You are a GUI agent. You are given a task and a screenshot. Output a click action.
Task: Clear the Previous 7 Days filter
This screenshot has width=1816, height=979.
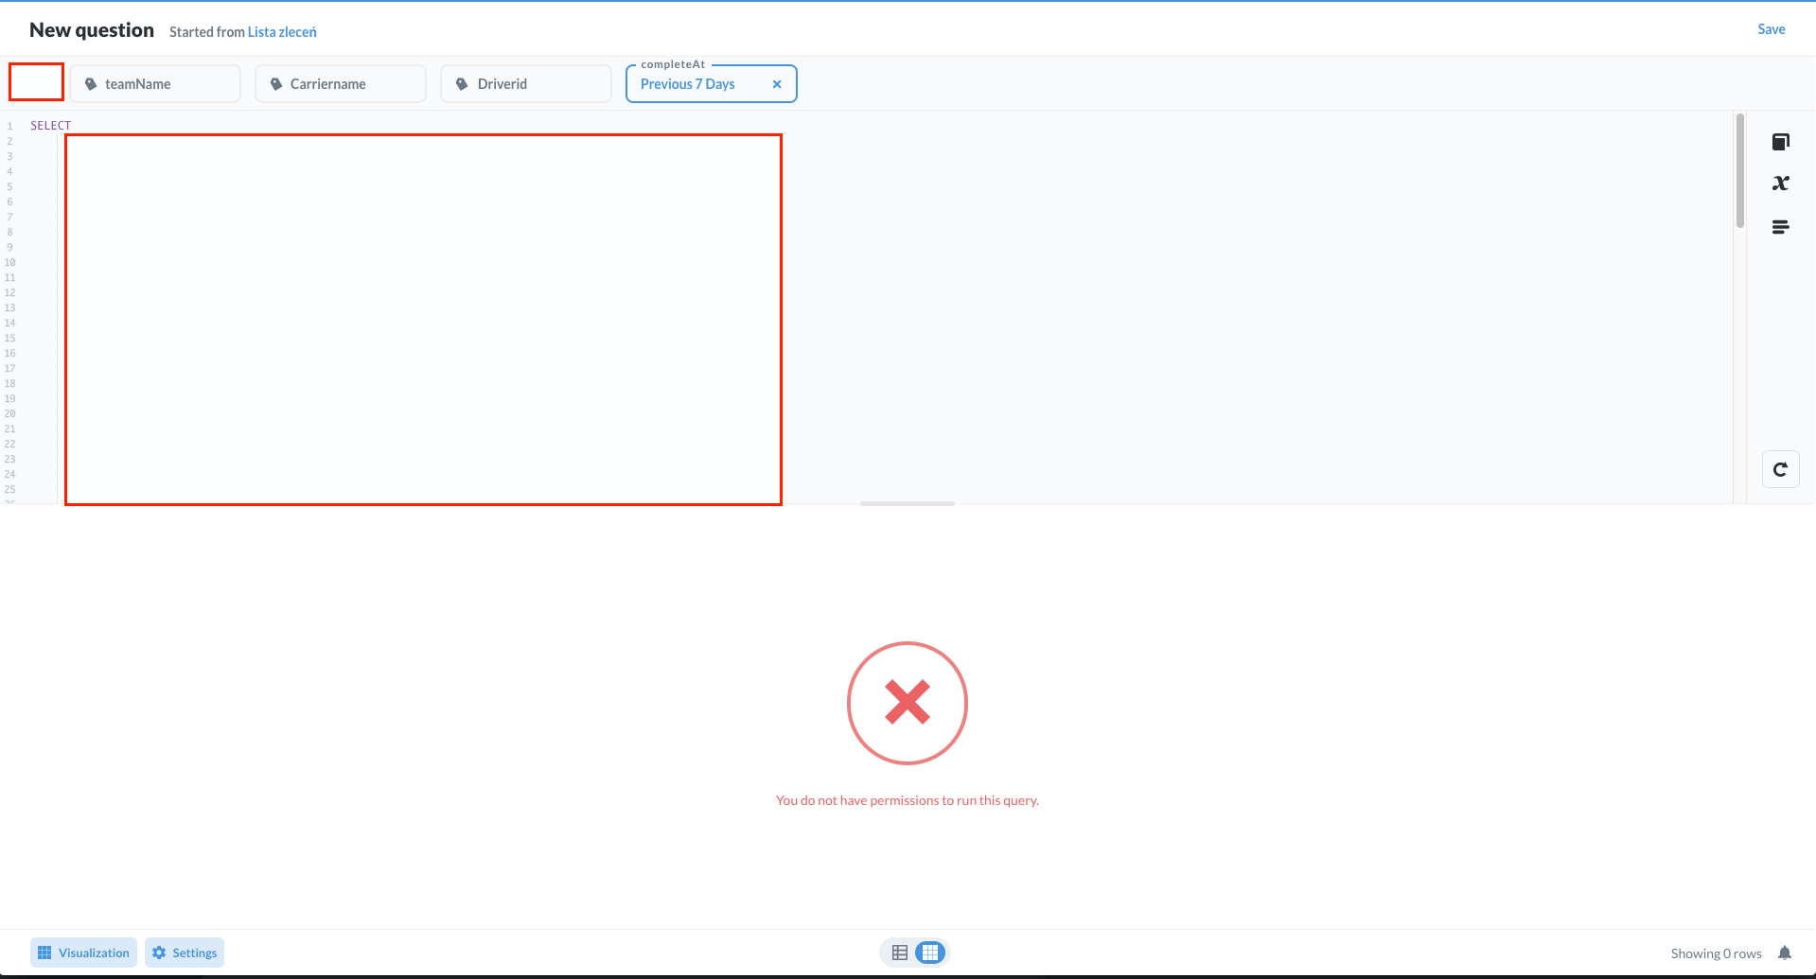pyautogui.click(x=777, y=84)
